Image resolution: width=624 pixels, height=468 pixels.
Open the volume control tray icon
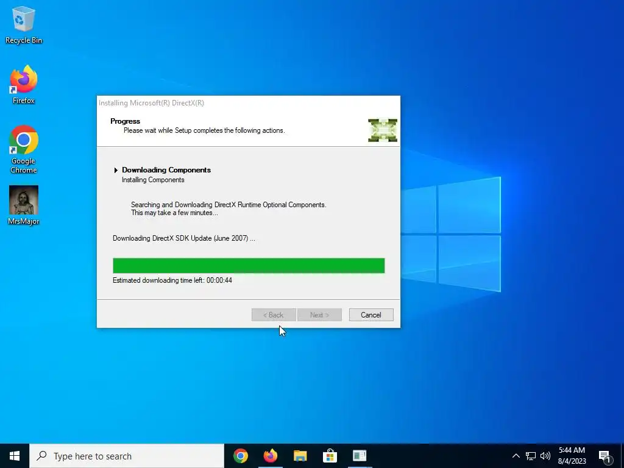click(x=545, y=456)
